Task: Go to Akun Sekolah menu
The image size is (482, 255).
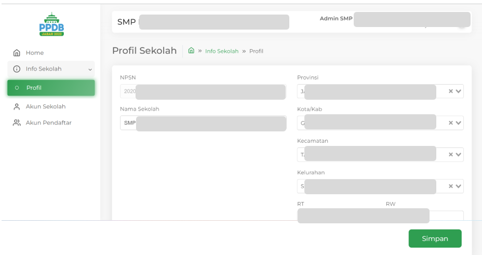Action: (x=46, y=106)
